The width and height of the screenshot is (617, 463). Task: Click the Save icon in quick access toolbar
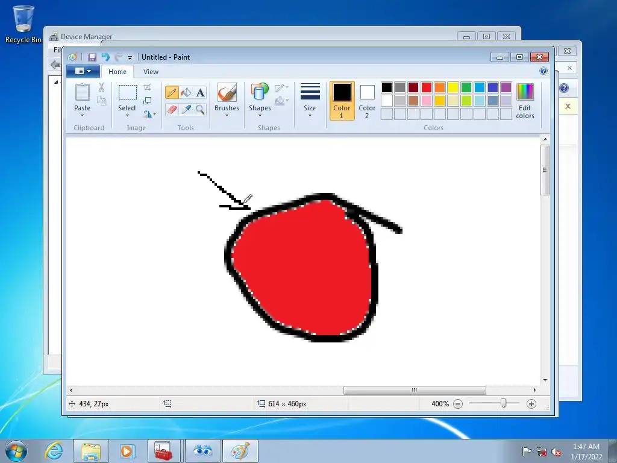92,57
